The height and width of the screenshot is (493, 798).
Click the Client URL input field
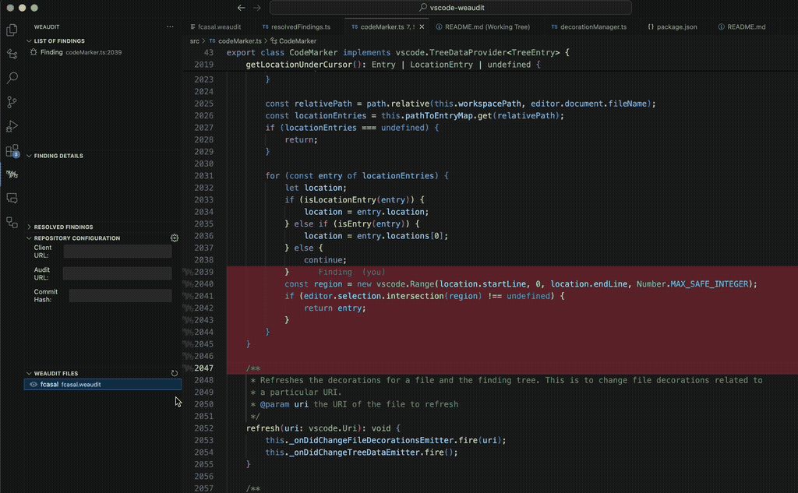(x=118, y=252)
